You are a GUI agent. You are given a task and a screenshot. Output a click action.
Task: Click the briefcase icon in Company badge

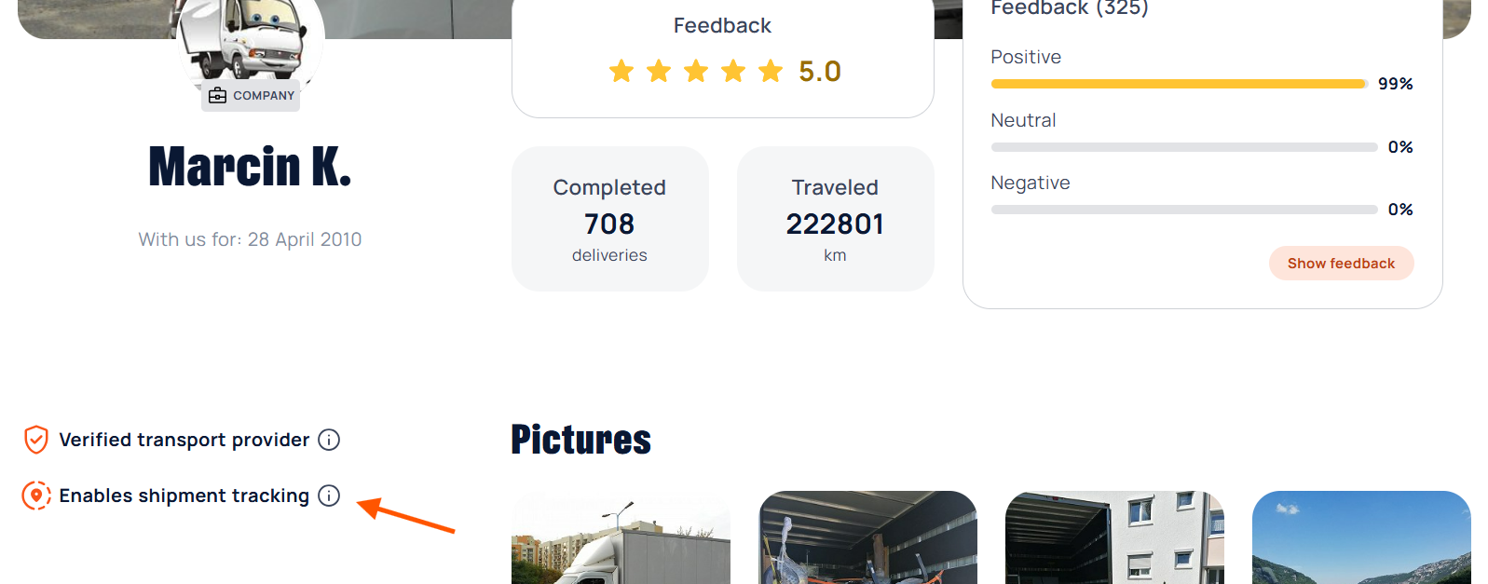(218, 95)
